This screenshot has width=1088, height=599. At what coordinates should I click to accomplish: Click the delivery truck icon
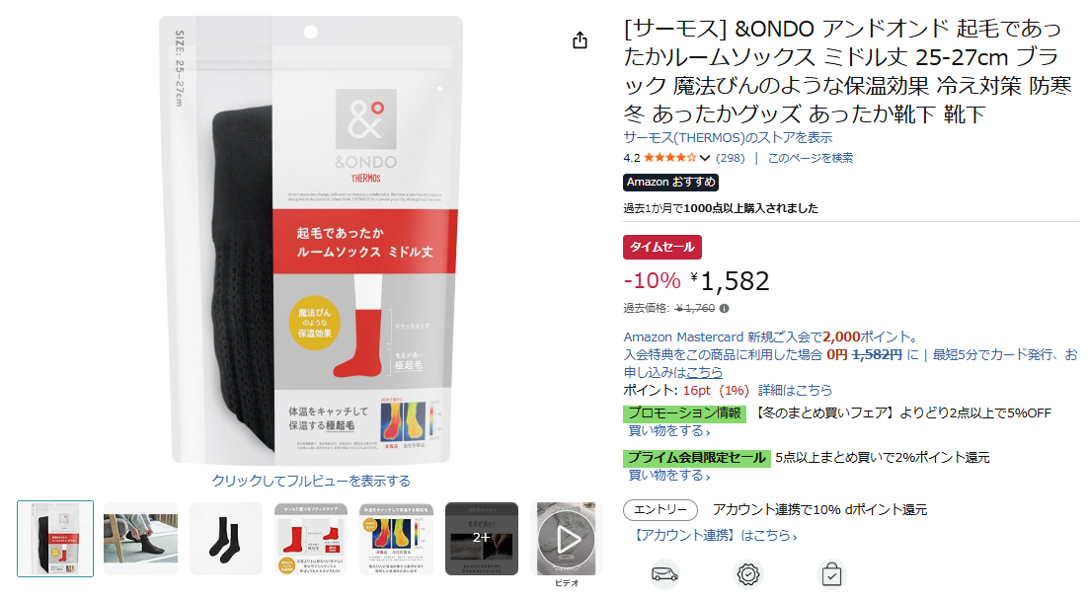pos(664,574)
